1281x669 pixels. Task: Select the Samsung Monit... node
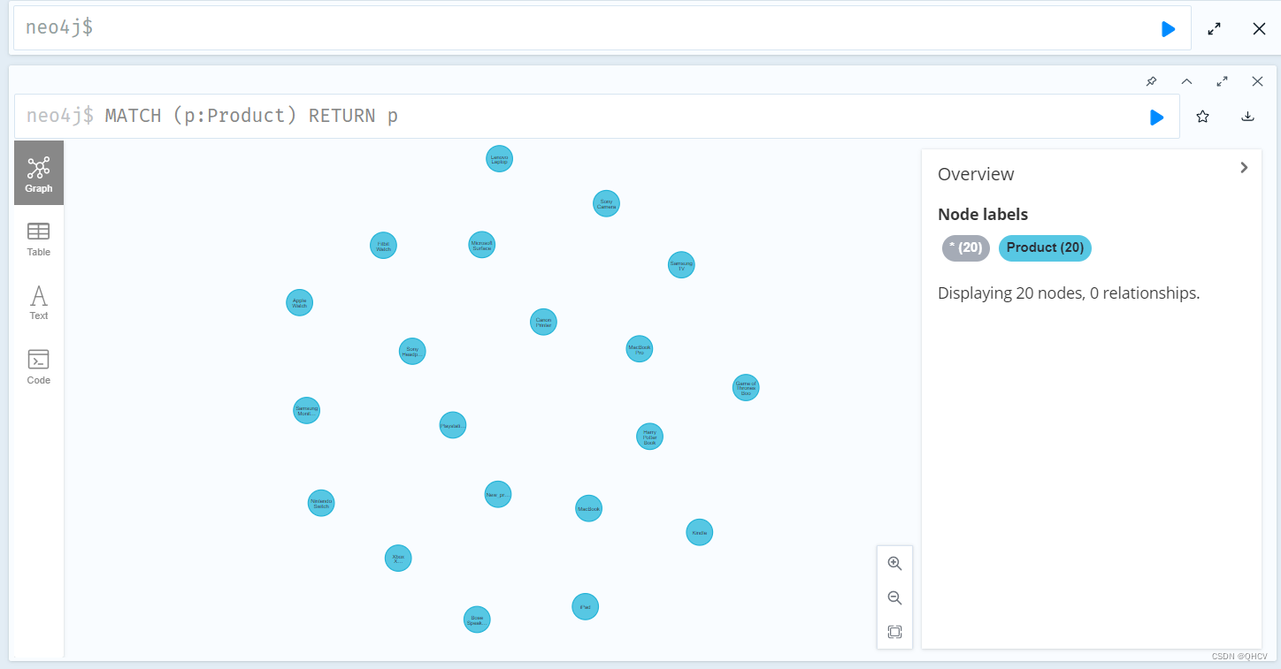pos(306,410)
